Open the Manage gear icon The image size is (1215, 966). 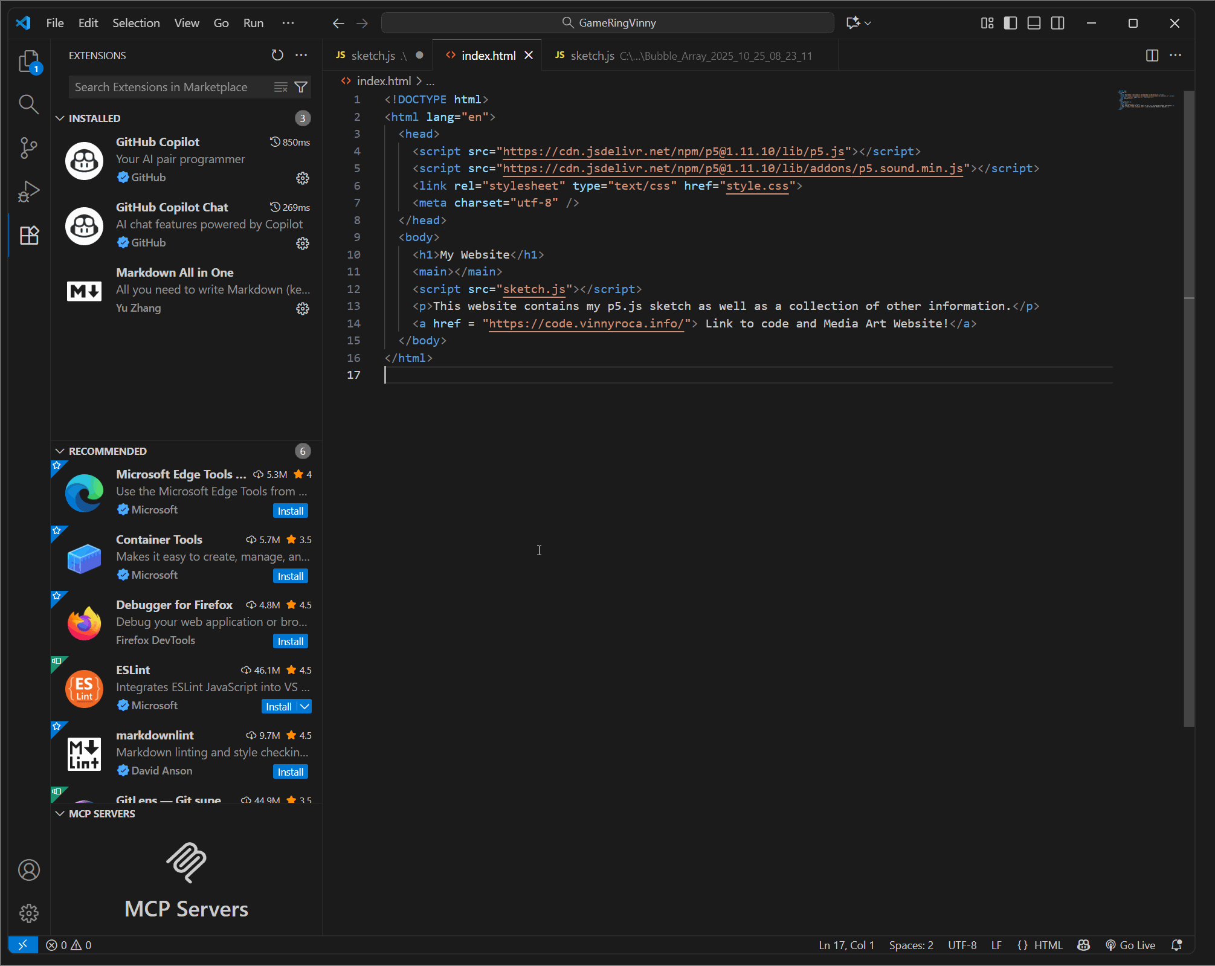click(x=28, y=913)
